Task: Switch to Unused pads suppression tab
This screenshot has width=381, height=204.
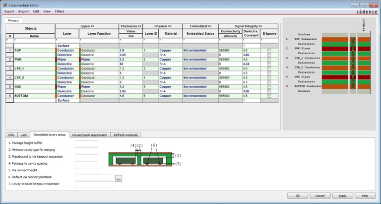Action: click(90, 135)
